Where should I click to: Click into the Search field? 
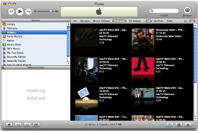pos(164,11)
